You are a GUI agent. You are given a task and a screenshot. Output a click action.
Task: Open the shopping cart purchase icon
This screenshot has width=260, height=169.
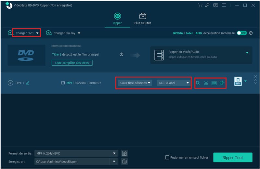(201, 5)
